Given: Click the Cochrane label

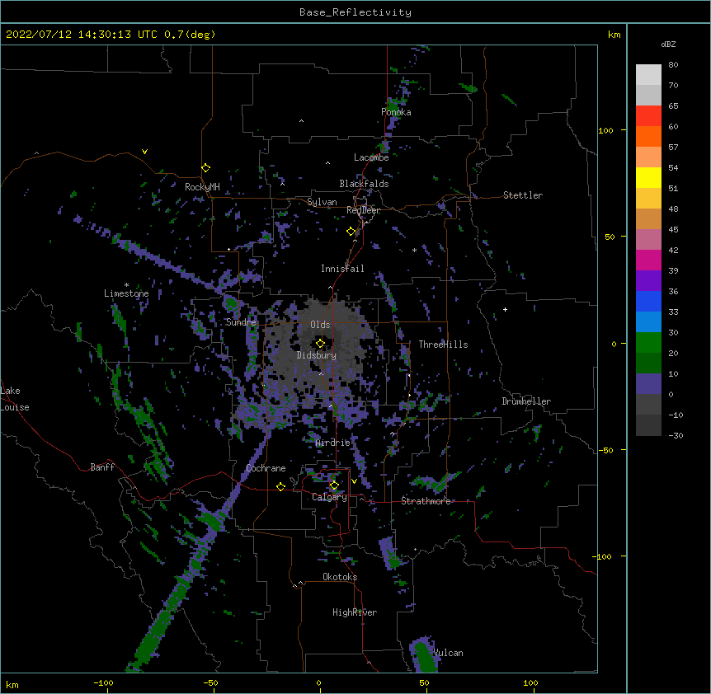Looking at the screenshot, I should pos(266,468).
